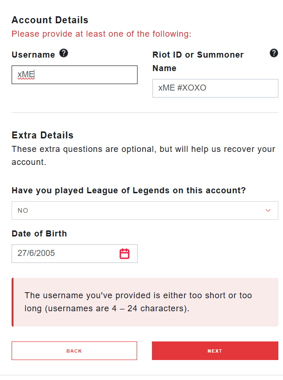The height and width of the screenshot is (380, 283).
Task: Click the 'Username' field label
Action: 33,55
